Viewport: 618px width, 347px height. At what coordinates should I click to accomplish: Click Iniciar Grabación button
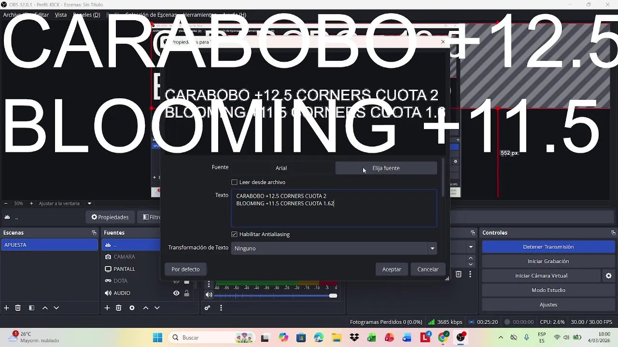point(548,261)
